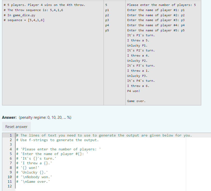211x191 pixels.
Task: Click output 'Enter the name of player #5: p5'
Action: click(x=156, y=30)
